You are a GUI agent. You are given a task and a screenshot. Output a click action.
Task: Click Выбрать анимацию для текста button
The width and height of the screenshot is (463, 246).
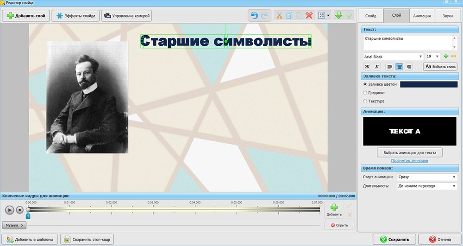[x=409, y=152]
